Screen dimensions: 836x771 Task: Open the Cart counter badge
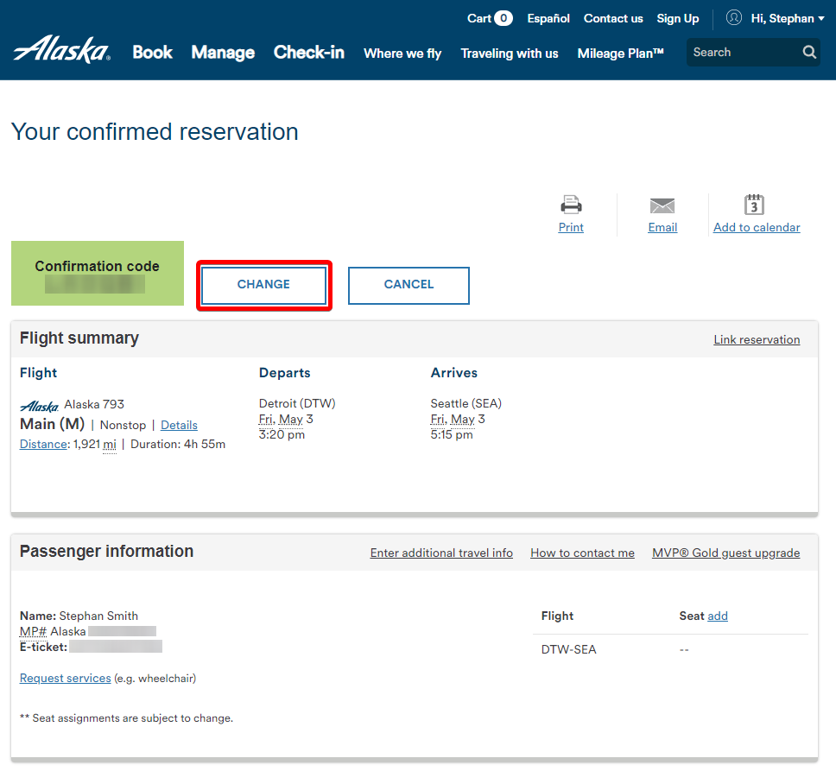(503, 19)
